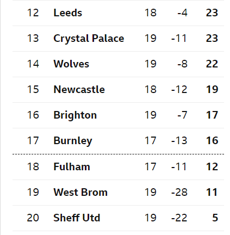This screenshot has height=235, width=230.
Task: Click Brighton points total 17
Action: point(212,115)
